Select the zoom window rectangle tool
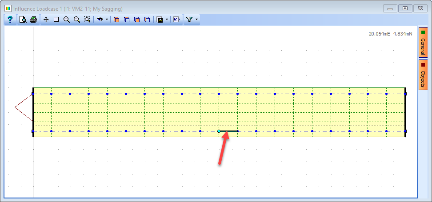The image size is (432, 202). 56,20
